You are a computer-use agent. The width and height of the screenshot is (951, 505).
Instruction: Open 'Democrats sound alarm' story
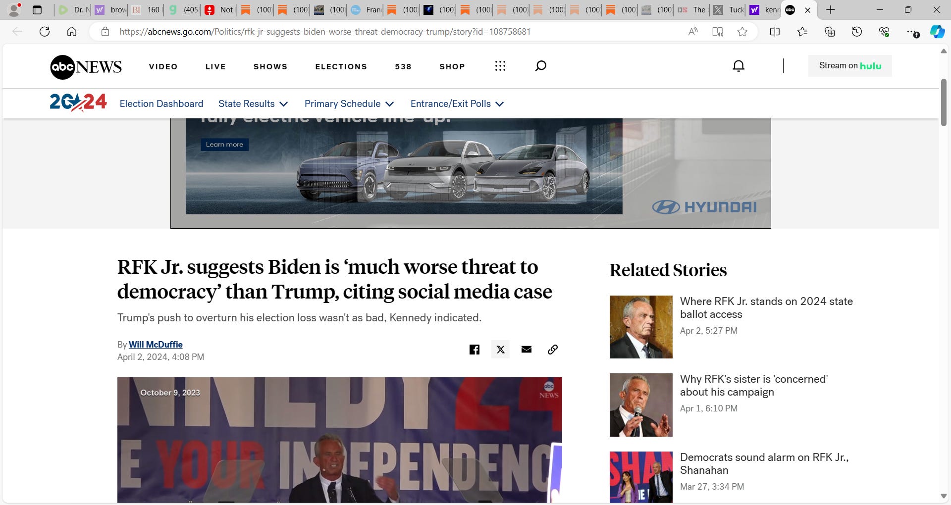pos(764,463)
